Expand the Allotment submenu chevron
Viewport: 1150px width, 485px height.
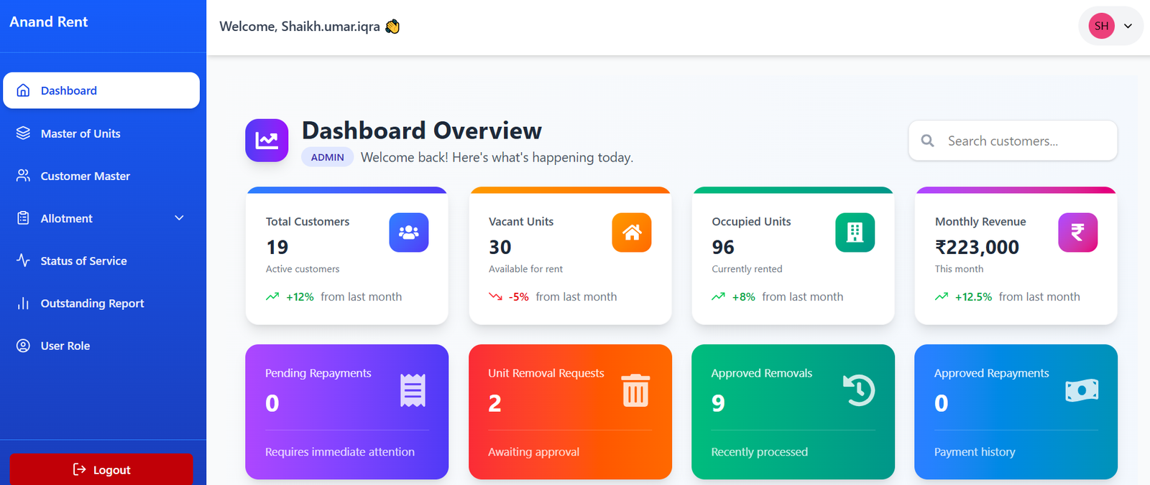[179, 218]
